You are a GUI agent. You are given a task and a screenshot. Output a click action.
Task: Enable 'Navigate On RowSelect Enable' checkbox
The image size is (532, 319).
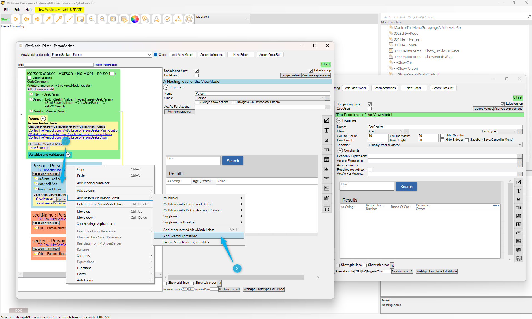(x=233, y=102)
